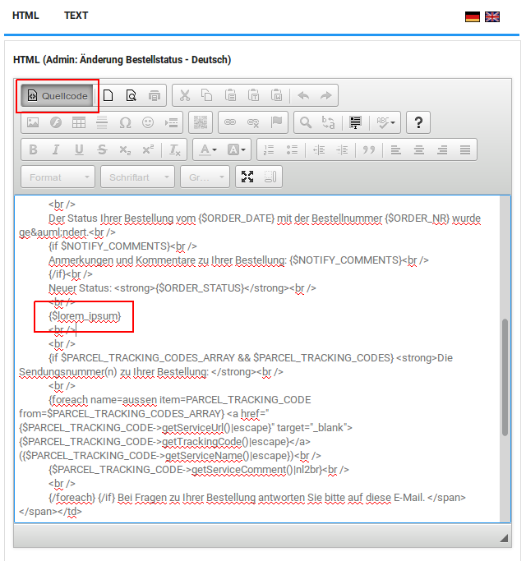The height and width of the screenshot is (561, 526).
Task: Click the {$lorem_ipsum} line in source
Action: [85, 315]
